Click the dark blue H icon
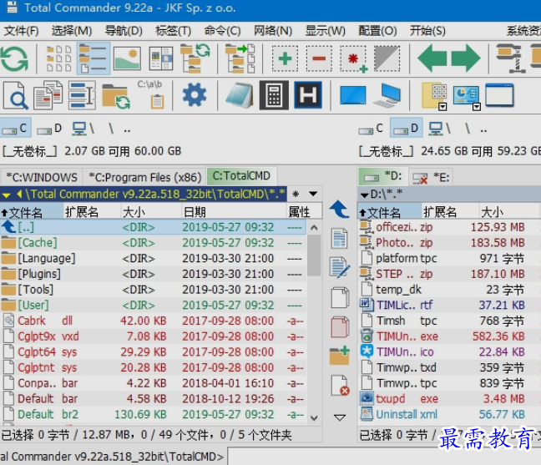 point(308,95)
